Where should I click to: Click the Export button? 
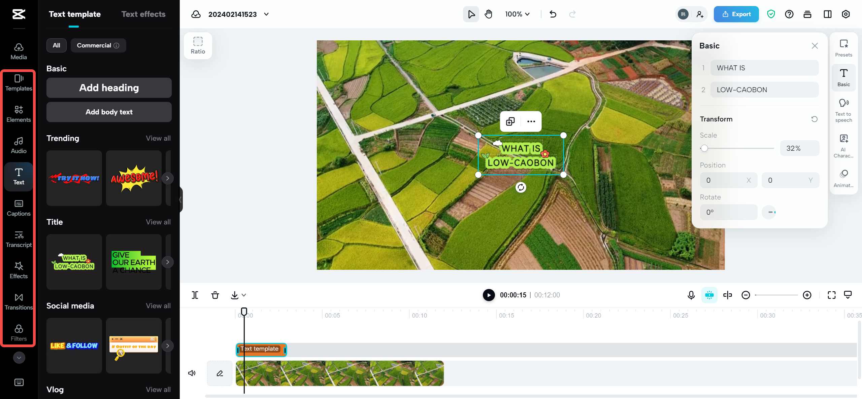(x=736, y=14)
